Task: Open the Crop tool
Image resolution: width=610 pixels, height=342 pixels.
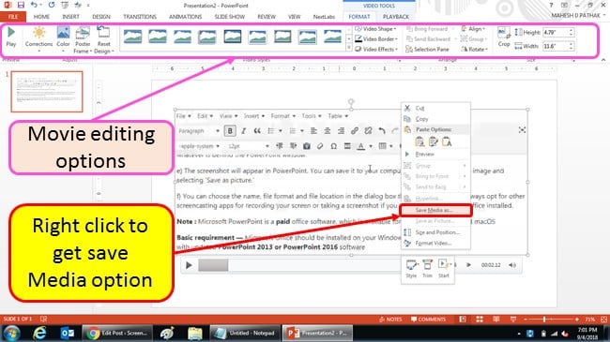Action: [504, 37]
